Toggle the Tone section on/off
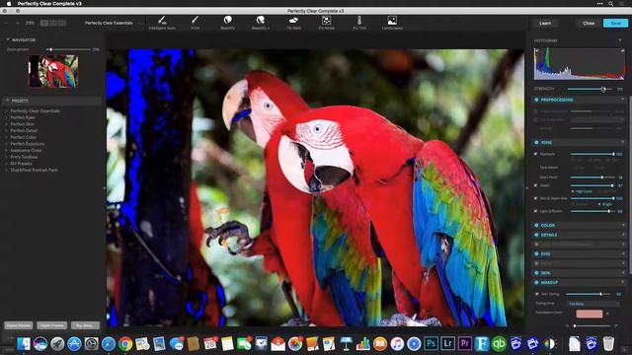 point(536,142)
